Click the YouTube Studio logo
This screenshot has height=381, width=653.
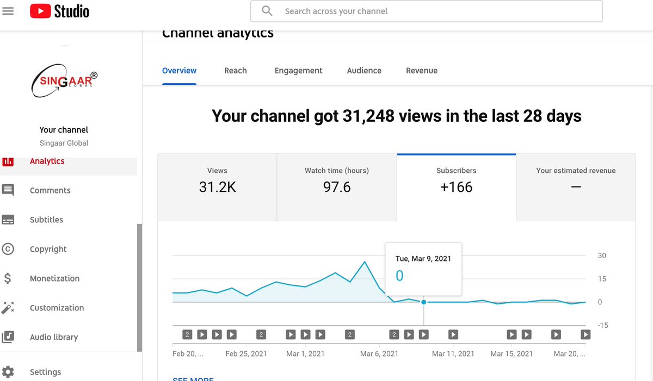tap(59, 11)
